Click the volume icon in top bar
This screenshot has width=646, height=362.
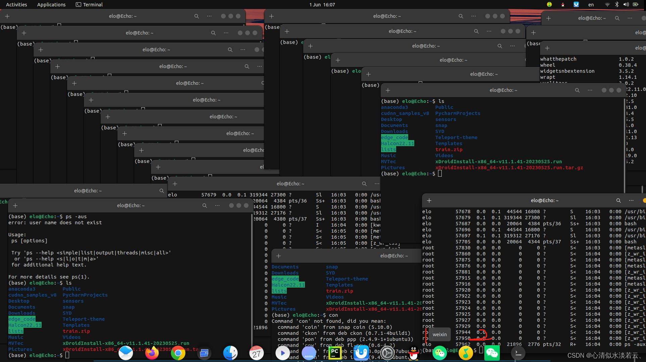tap(626, 5)
